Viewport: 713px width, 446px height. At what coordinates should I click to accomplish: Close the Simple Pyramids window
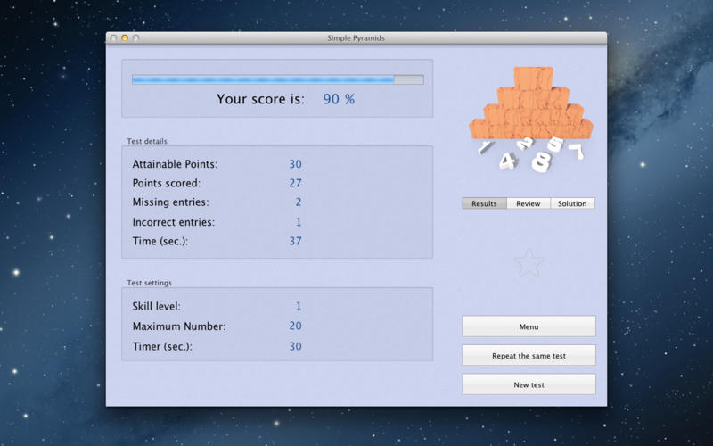[113, 38]
